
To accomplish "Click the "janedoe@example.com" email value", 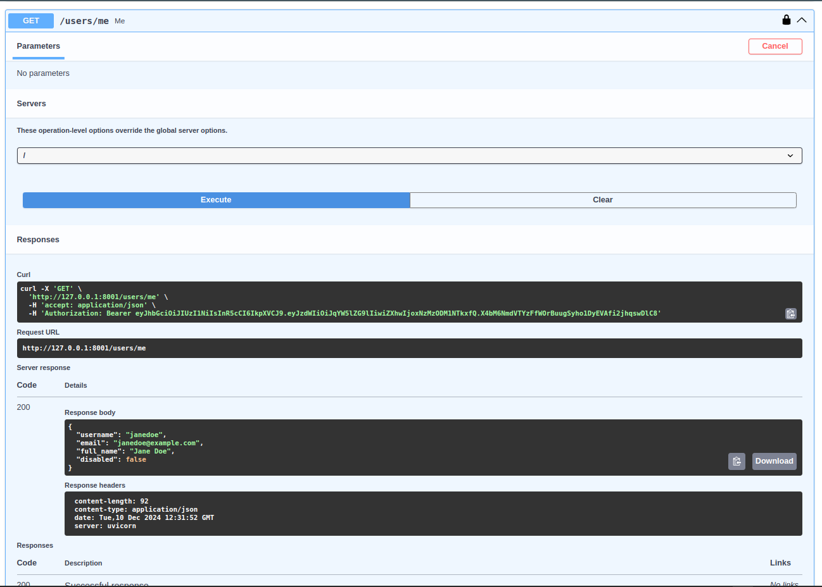I will click(x=156, y=443).
